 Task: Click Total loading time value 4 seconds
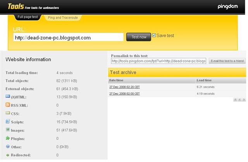pos(65,73)
